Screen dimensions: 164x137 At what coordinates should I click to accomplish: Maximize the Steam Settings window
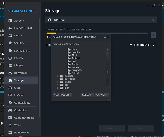[153, 5]
